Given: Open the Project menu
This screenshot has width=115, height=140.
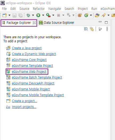Looking at the screenshot, I should point(83,9).
